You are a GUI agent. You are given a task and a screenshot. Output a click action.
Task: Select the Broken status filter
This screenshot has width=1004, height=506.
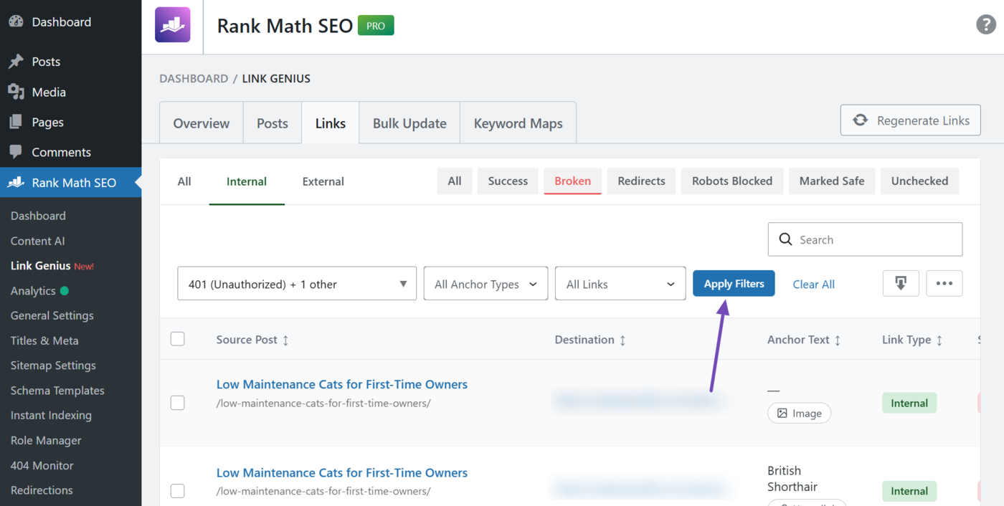pos(572,181)
